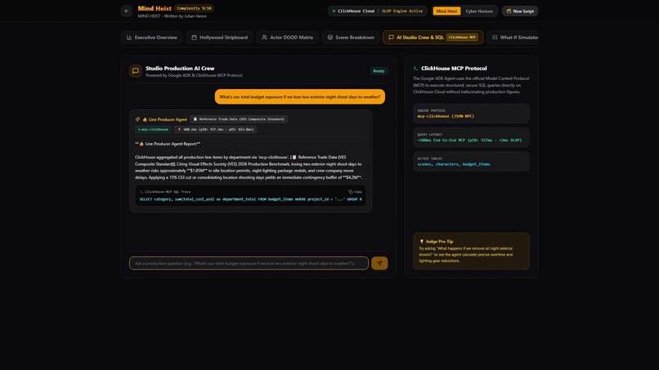Create a New Script

click(520, 11)
